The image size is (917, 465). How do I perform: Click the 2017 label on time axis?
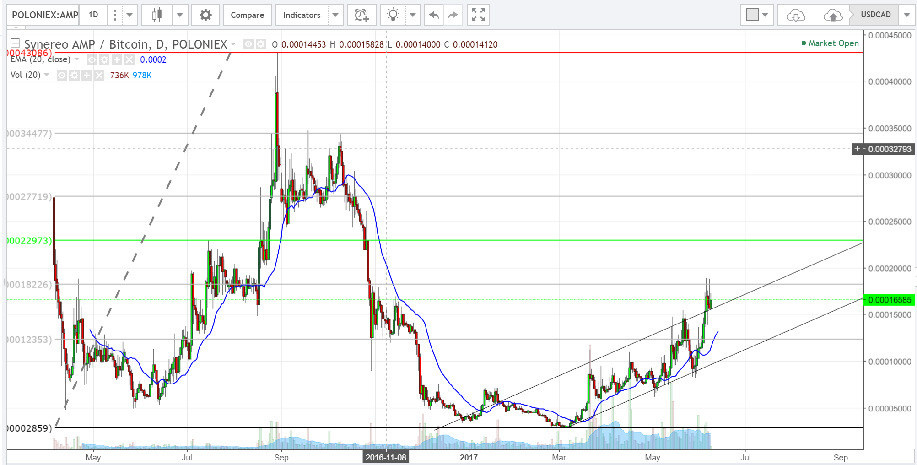click(469, 457)
